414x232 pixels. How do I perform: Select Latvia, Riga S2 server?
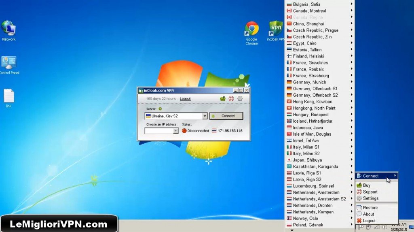pyautogui.click(x=320, y=179)
